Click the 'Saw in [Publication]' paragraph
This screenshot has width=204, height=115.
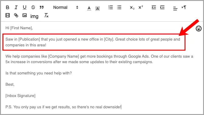93,42
